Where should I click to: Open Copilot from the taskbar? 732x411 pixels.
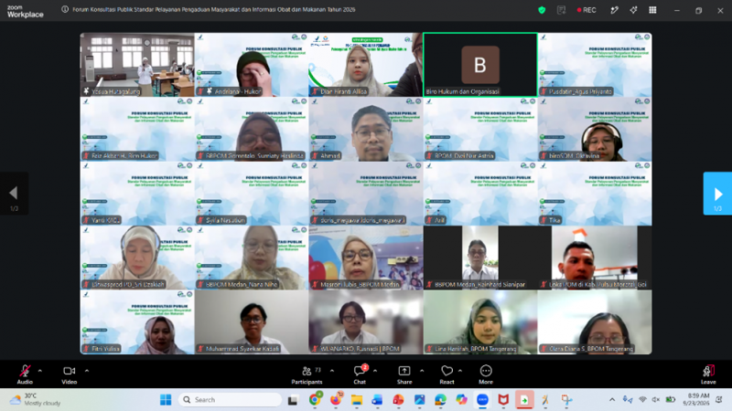461,400
